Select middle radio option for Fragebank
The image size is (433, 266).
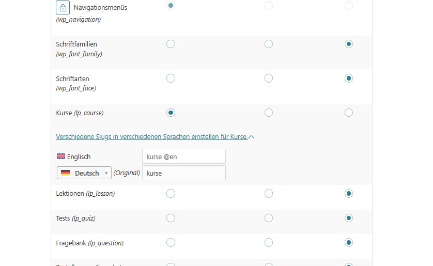click(269, 243)
